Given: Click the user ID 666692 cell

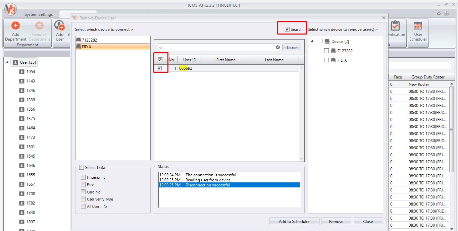Looking at the screenshot, I should 190,68.
